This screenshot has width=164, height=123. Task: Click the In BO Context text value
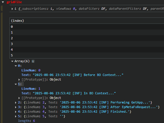click(74, 93)
